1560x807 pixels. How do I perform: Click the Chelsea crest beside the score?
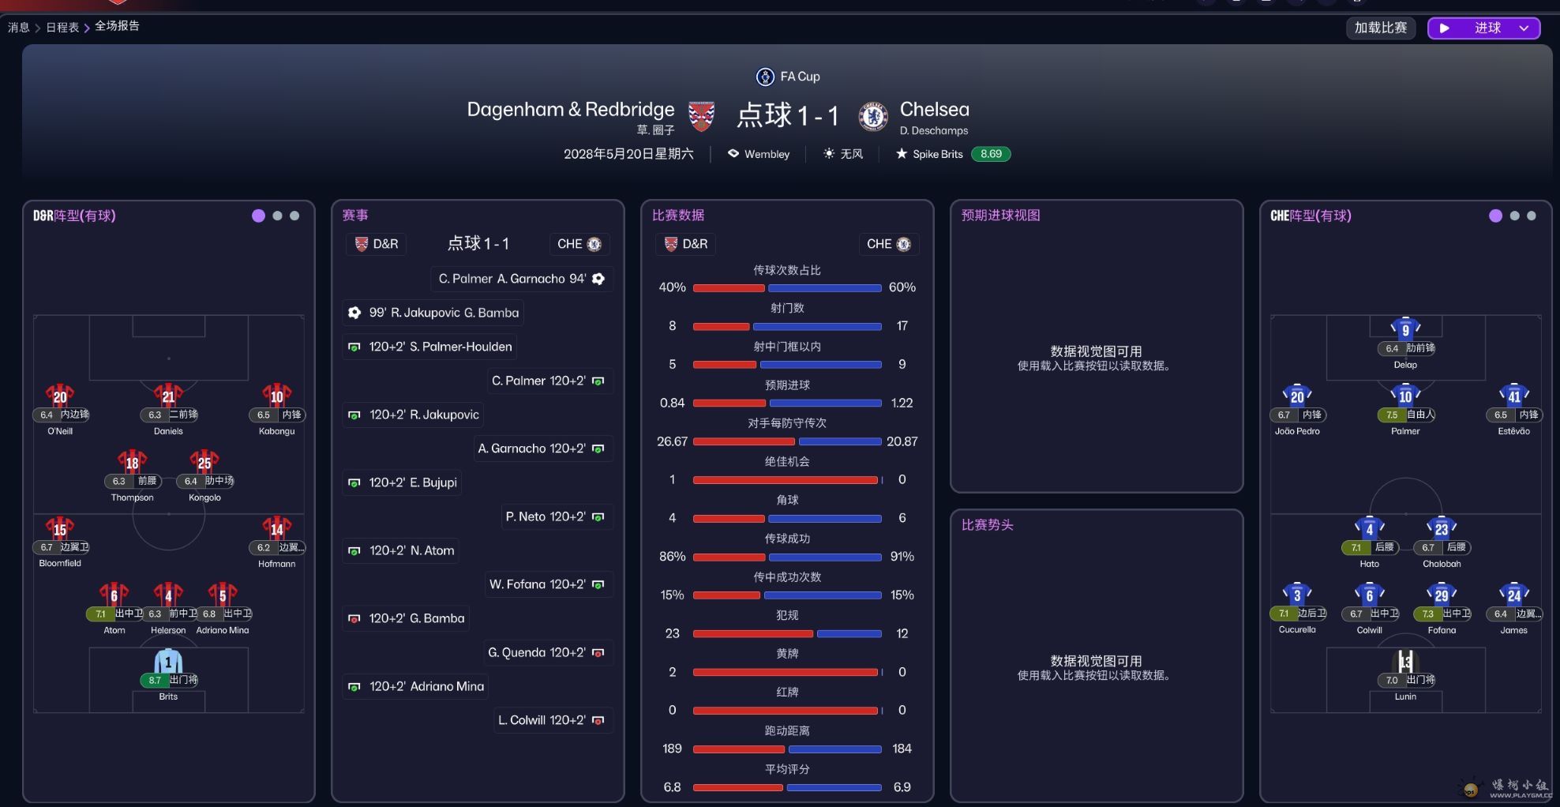[x=872, y=116]
